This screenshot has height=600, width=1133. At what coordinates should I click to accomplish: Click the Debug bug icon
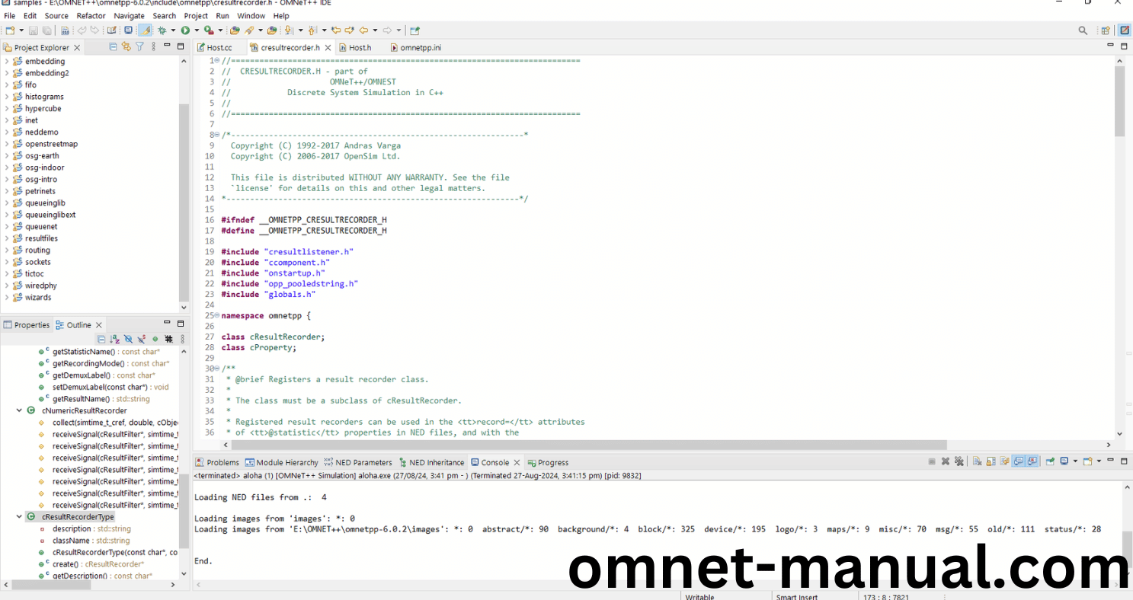162,30
